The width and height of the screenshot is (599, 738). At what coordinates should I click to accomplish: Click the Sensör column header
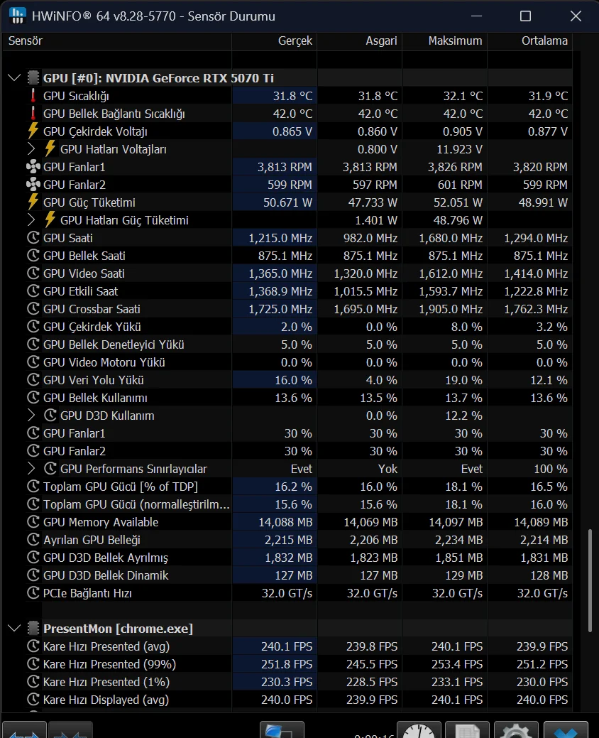click(117, 41)
